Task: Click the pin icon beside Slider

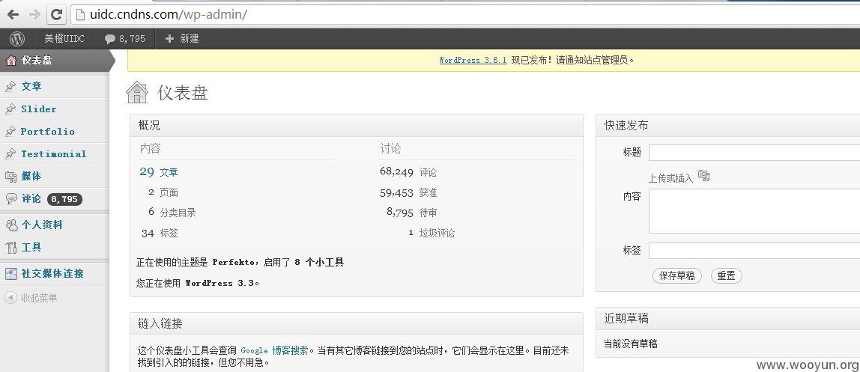Action: click(10, 109)
